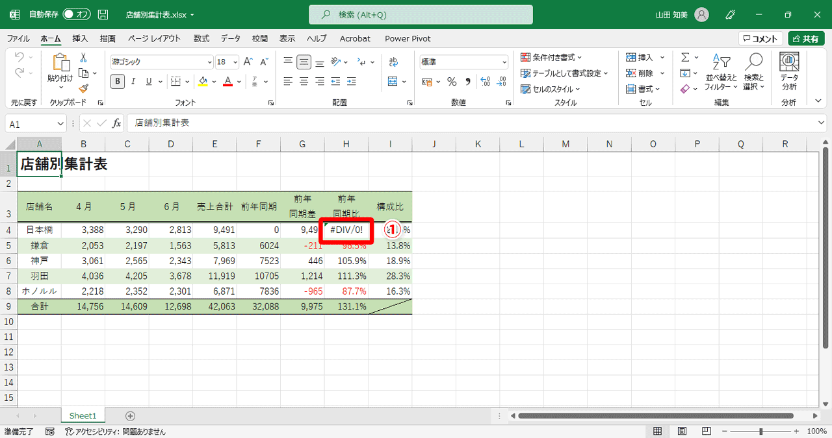The width and height of the screenshot is (832, 438).
Task: Apply comma style with 桁区切り icon
Action: click(469, 81)
